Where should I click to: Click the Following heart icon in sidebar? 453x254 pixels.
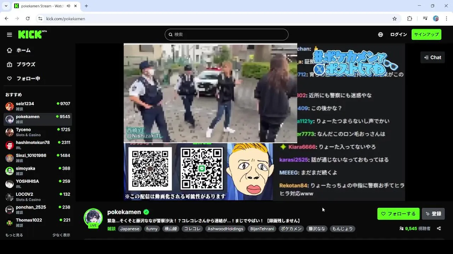tap(10, 79)
